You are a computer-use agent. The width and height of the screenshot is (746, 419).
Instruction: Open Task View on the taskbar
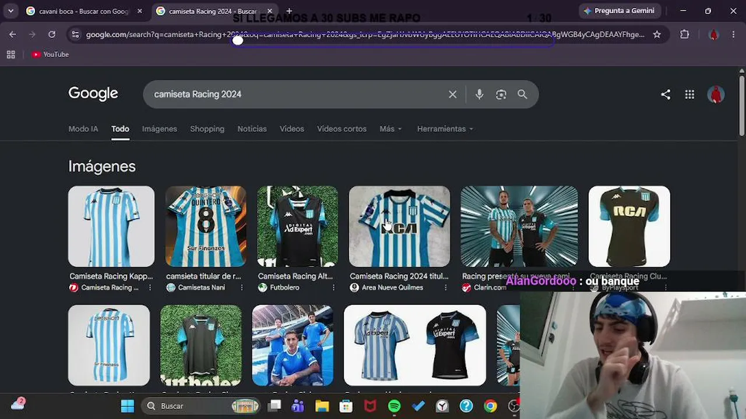coord(275,406)
